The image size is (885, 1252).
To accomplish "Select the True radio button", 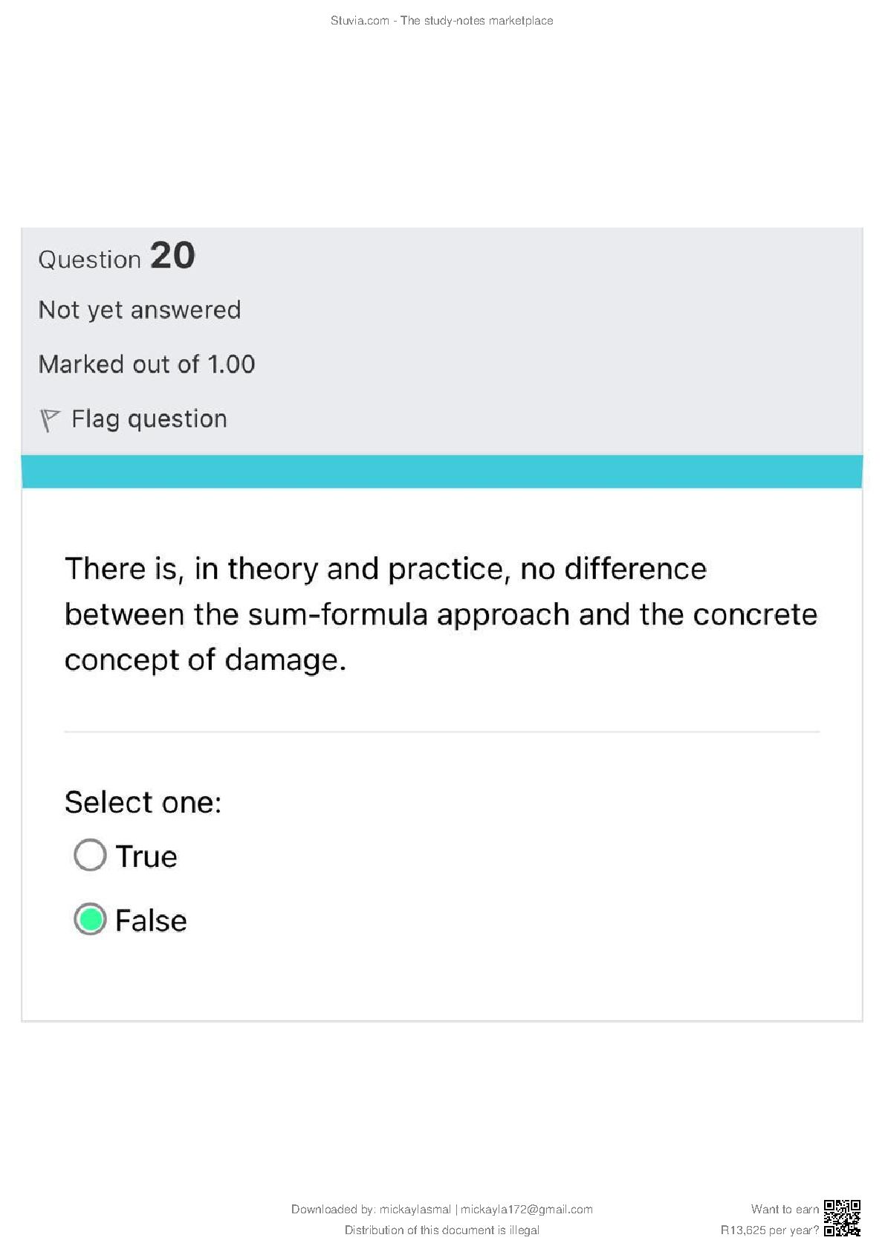I will 90,855.
